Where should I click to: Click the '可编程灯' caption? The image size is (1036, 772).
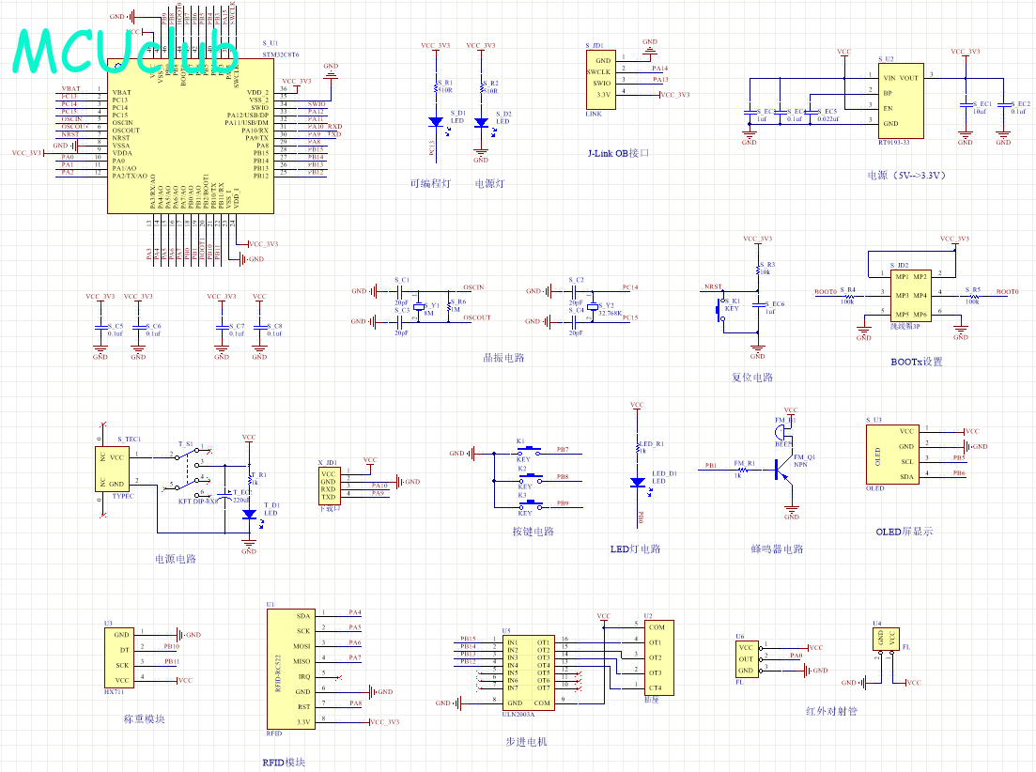click(x=430, y=183)
